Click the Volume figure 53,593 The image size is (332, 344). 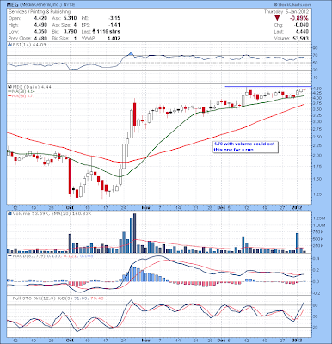tap(301, 38)
